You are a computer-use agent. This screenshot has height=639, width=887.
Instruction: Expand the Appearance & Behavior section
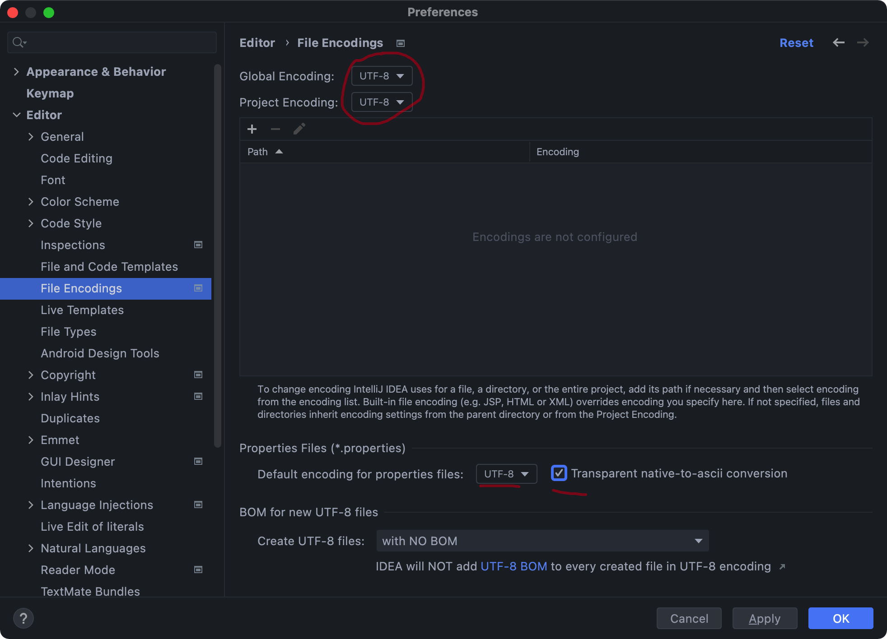(17, 71)
